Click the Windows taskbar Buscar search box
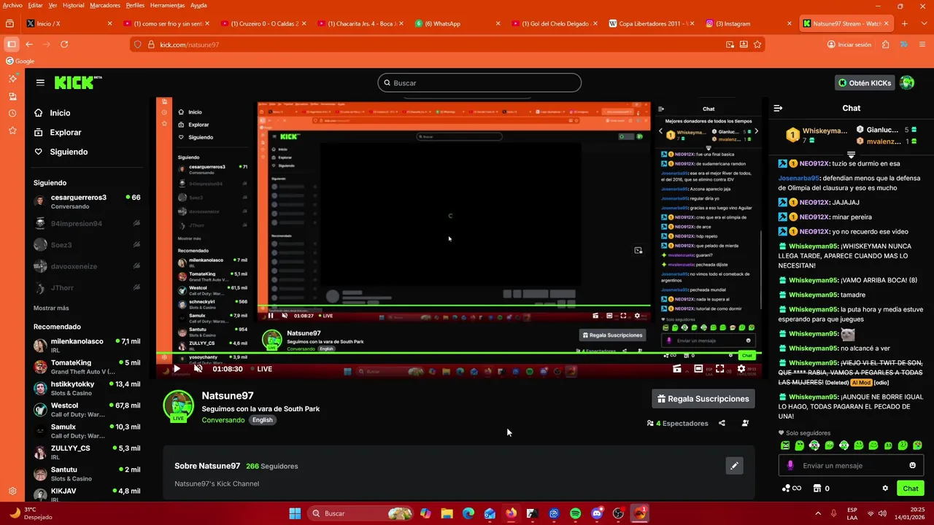Image resolution: width=934 pixels, height=525 pixels. (x=360, y=513)
